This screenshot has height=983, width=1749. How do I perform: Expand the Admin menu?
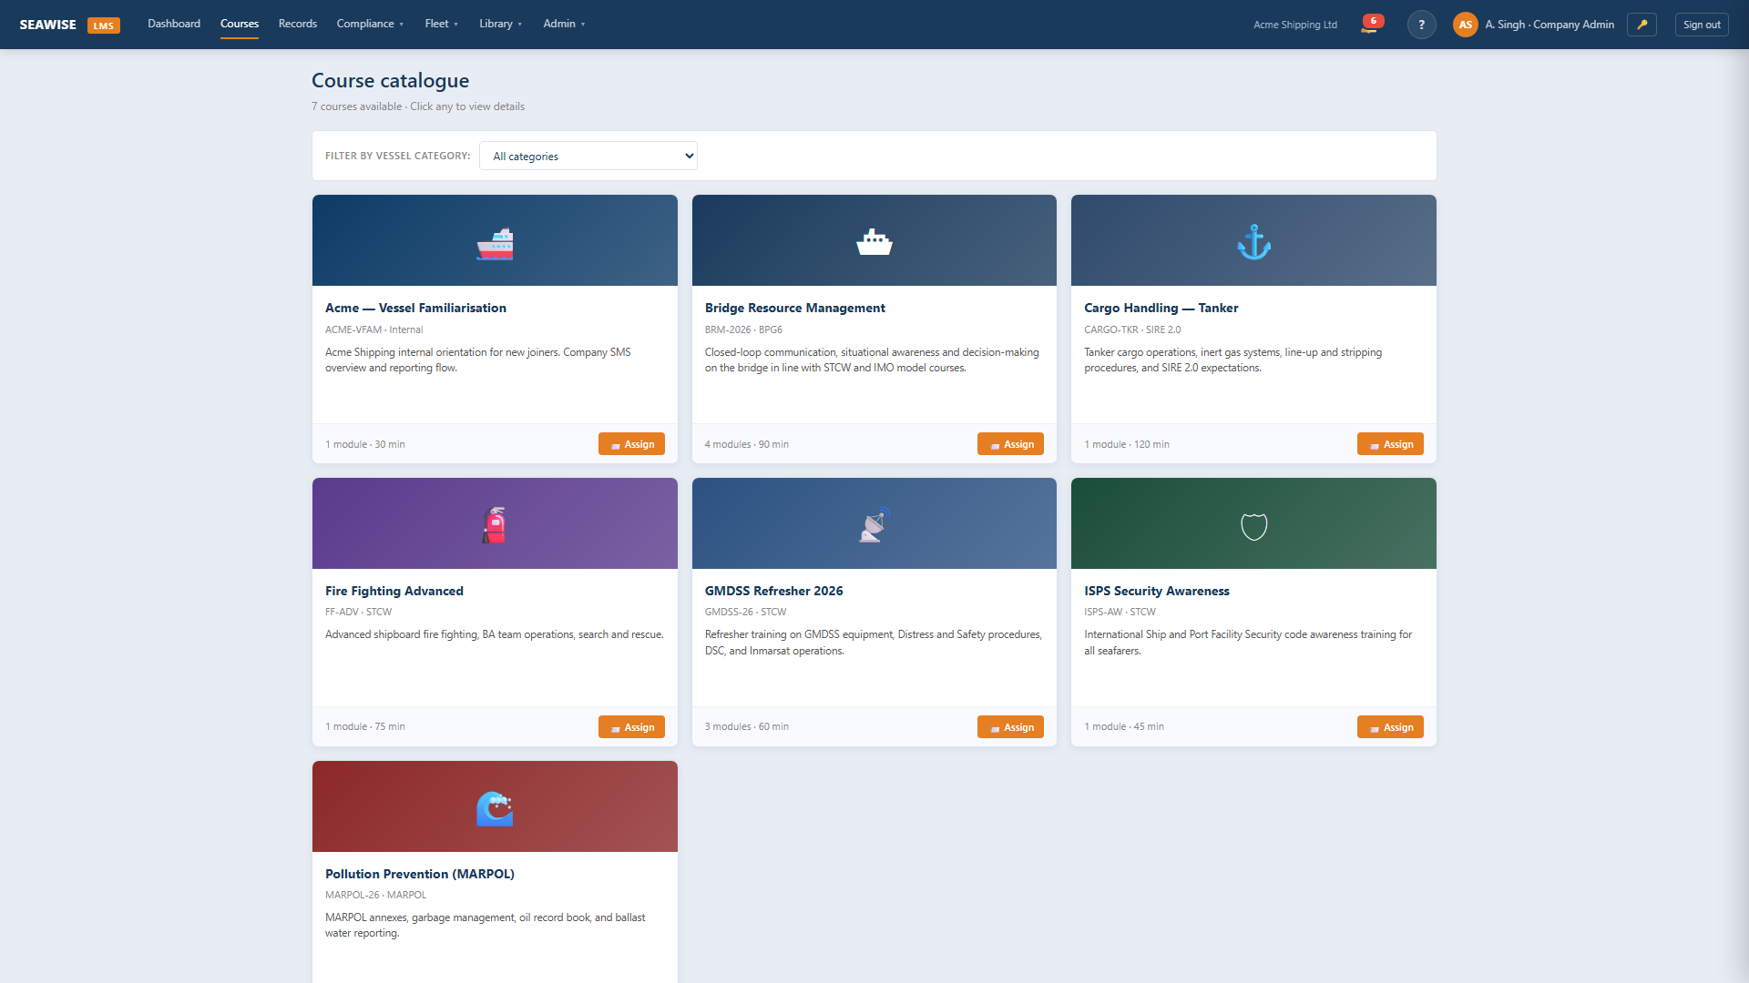coord(564,24)
